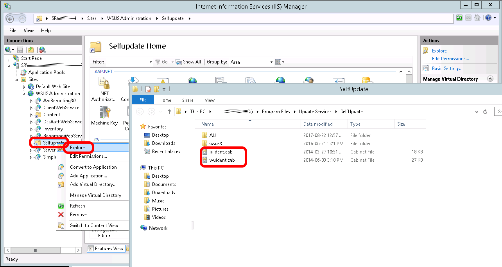Image resolution: width=502 pixels, height=267 pixels.
Task: Click the Help icon in the IIS toolbar
Action: pyautogui.click(x=488, y=18)
